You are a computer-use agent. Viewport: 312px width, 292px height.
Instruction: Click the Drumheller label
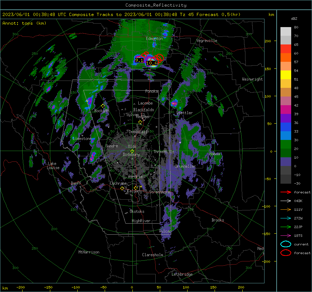tap(185, 166)
